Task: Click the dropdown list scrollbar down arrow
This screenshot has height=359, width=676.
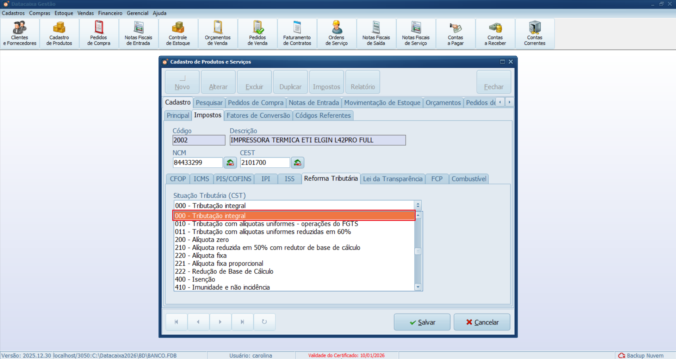Action: [x=418, y=287]
